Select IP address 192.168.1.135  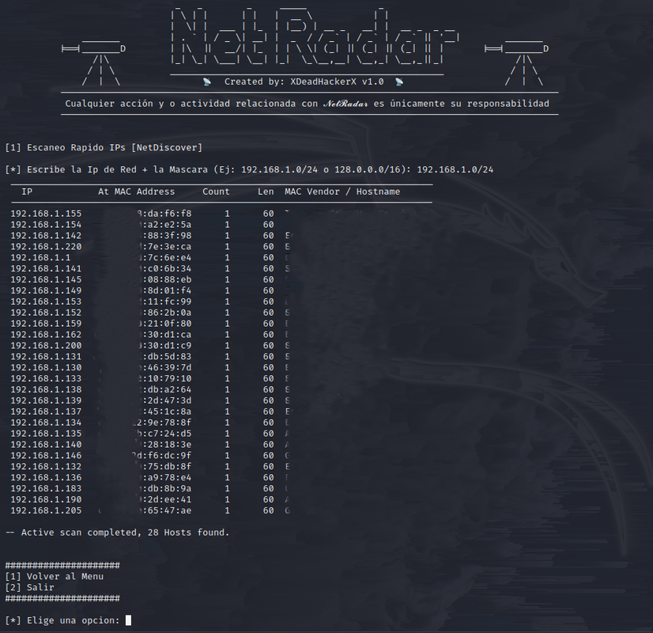[x=46, y=434]
